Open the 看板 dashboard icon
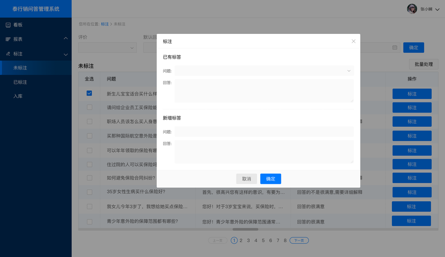The height and width of the screenshot is (257, 445). pyautogui.click(x=8, y=25)
